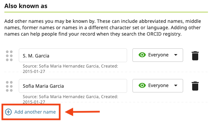Screen dimensions: 218x122
Task: Click the circled plus icon for adding a name
Action: pos(8,112)
